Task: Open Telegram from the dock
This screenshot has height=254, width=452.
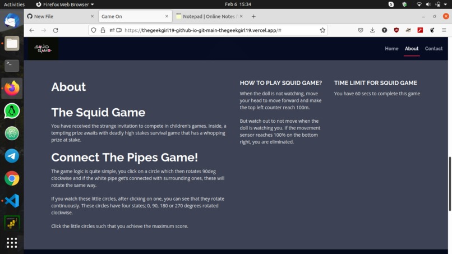Action: (12, 156)
